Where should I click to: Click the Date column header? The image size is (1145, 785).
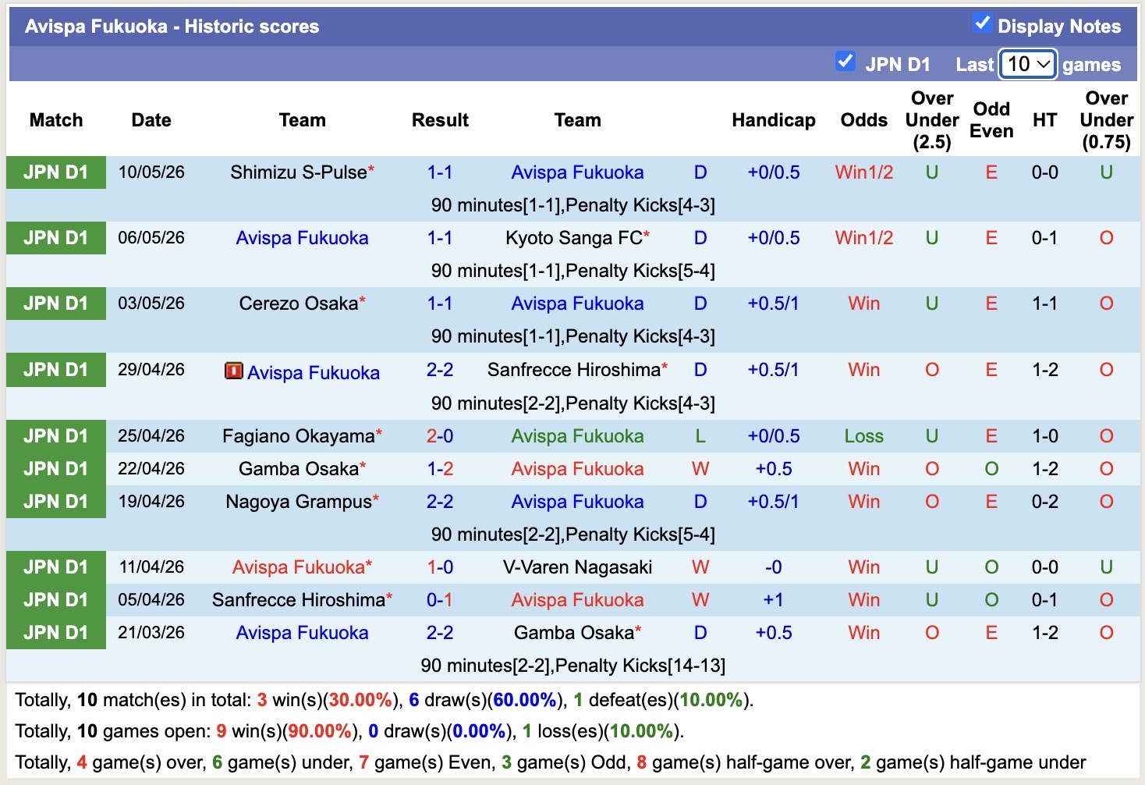(151, 120)
